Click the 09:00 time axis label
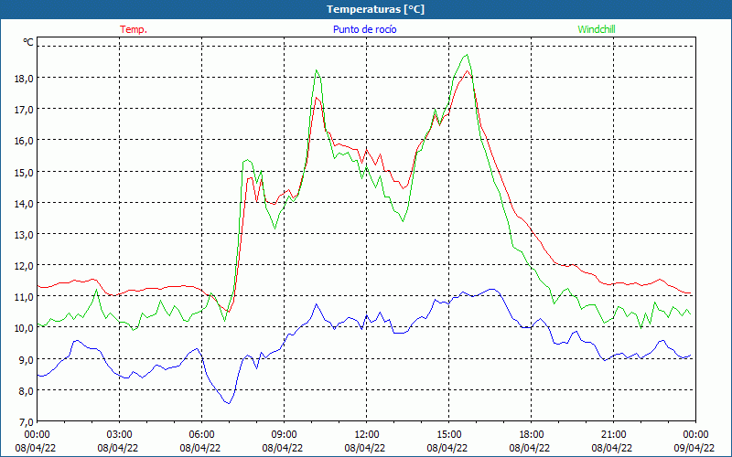The height and width of the screenshot is (457, 732). click(284, 435)
